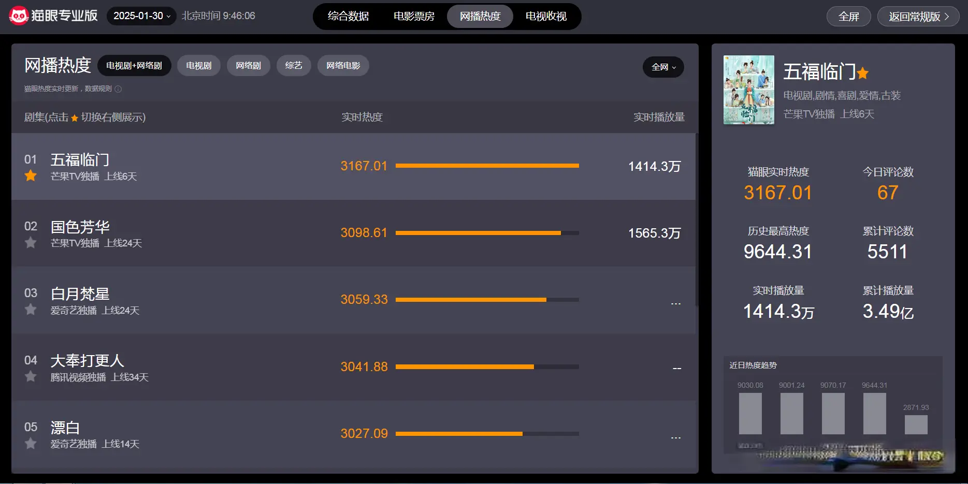Viewport: 968px width, 484px height.
Task: Open the 2025-01-30 date dropdown
Action: (141, 16)
